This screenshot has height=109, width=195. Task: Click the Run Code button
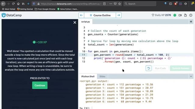pos(161,68)
